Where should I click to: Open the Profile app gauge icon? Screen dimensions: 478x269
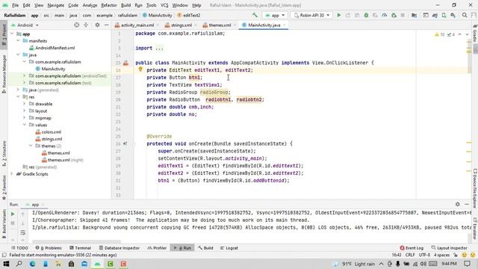point(385,15)
